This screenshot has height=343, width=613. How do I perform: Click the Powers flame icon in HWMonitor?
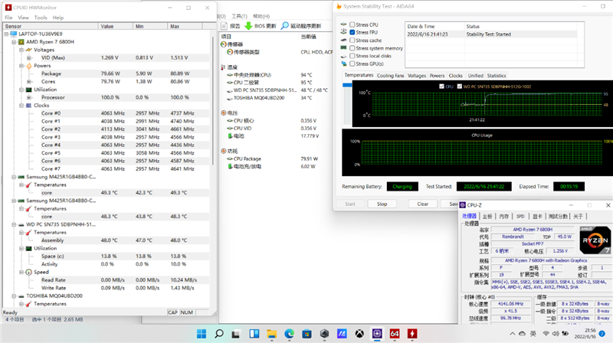tap(29, 66)
